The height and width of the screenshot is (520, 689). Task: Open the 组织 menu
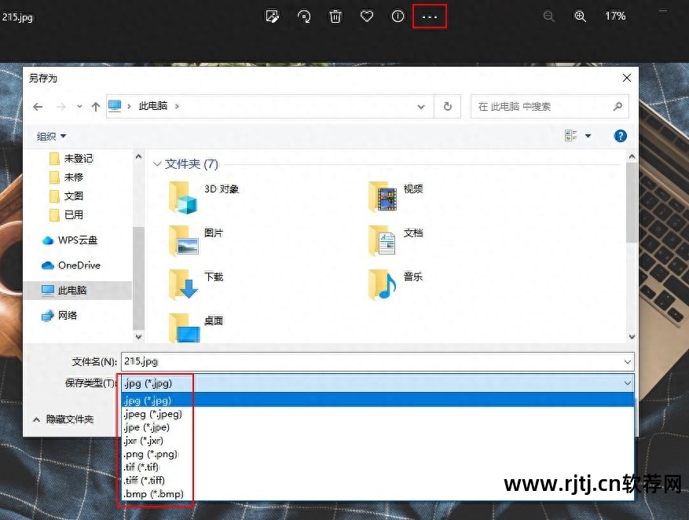51,136
